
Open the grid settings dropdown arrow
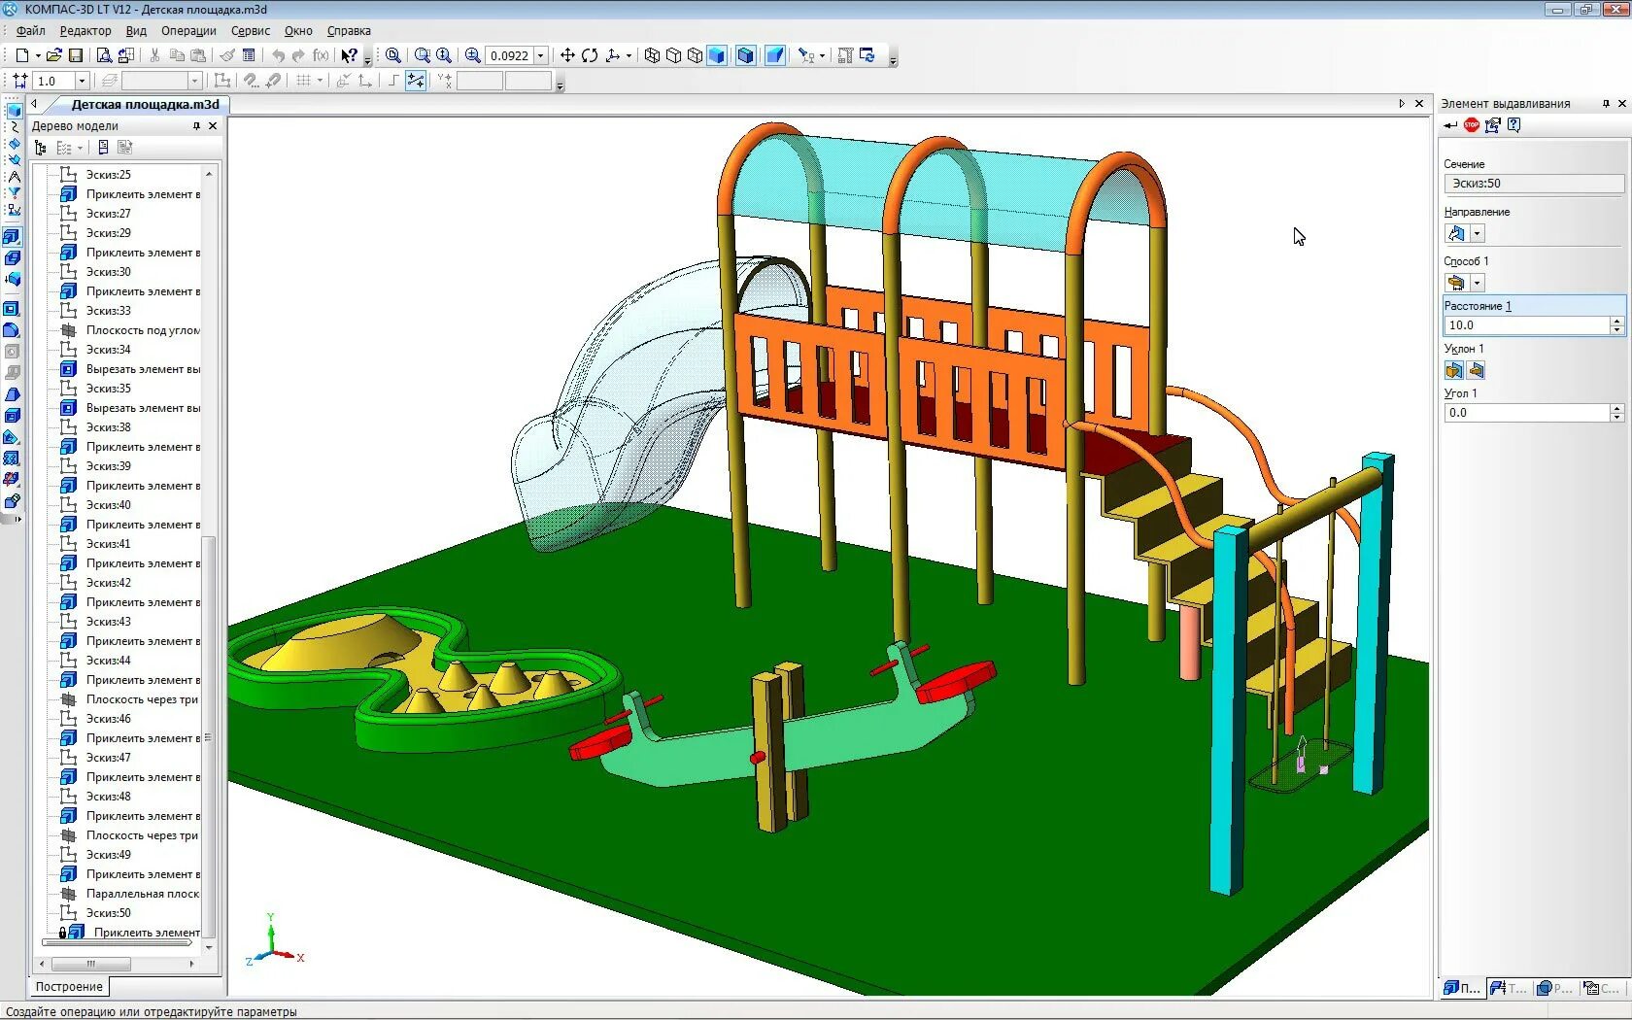[320, 81]
